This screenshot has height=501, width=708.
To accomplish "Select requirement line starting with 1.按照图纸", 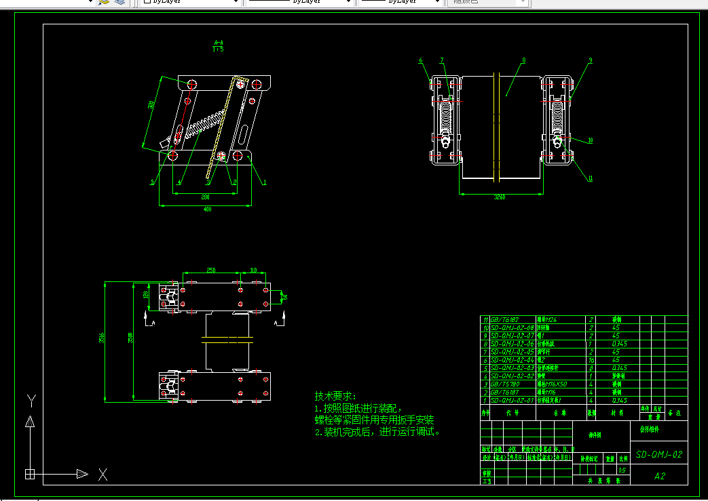I will point(358,408).
